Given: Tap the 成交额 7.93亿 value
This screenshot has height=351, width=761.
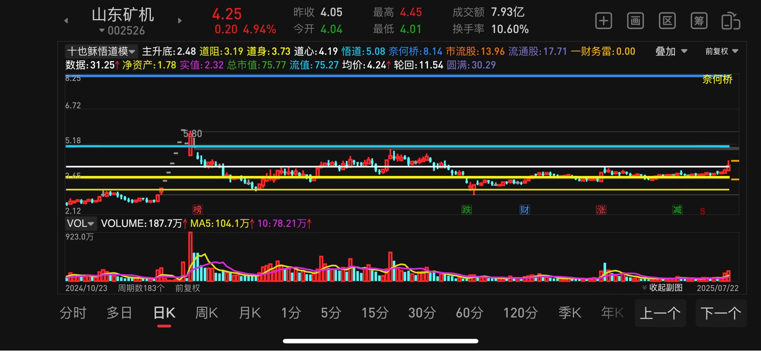Looking at the screenshot, I should 508,12.
